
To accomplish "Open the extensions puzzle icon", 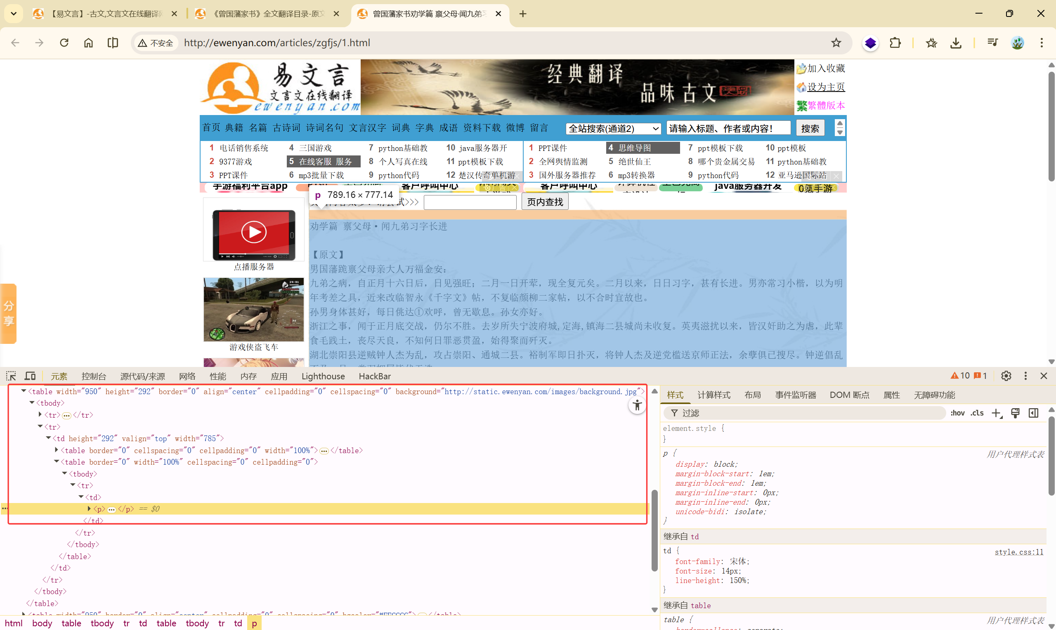I will (895, 43).
